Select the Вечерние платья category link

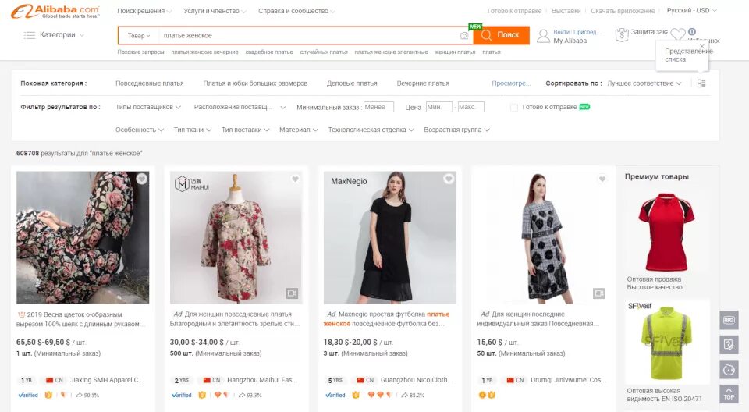pyautogui.click(x=423, y=83)
